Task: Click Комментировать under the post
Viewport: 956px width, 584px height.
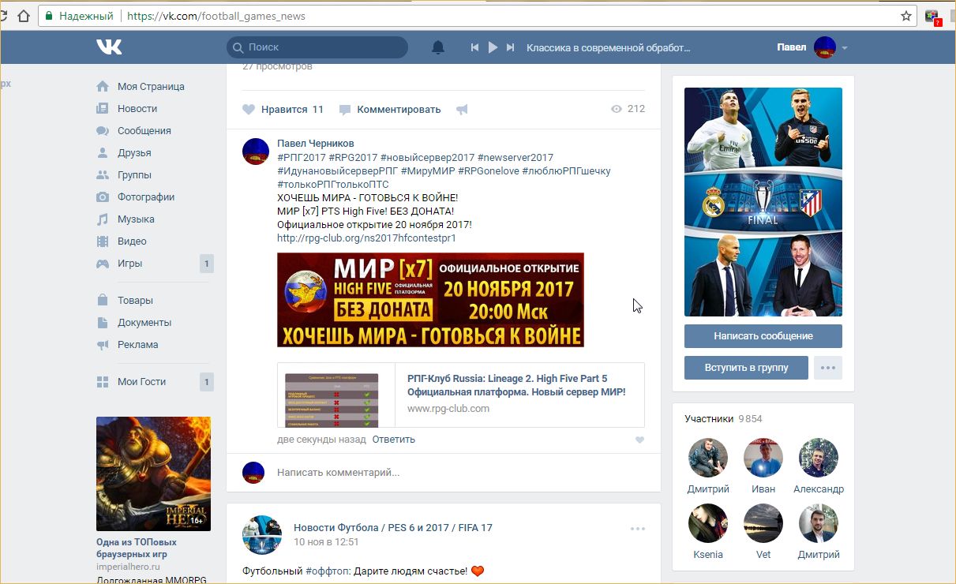Action: pyautogui.click(x=390, y=110)
